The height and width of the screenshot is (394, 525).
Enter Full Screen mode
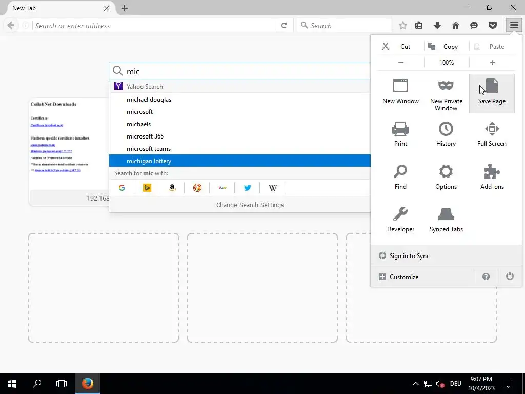point(492,134)
